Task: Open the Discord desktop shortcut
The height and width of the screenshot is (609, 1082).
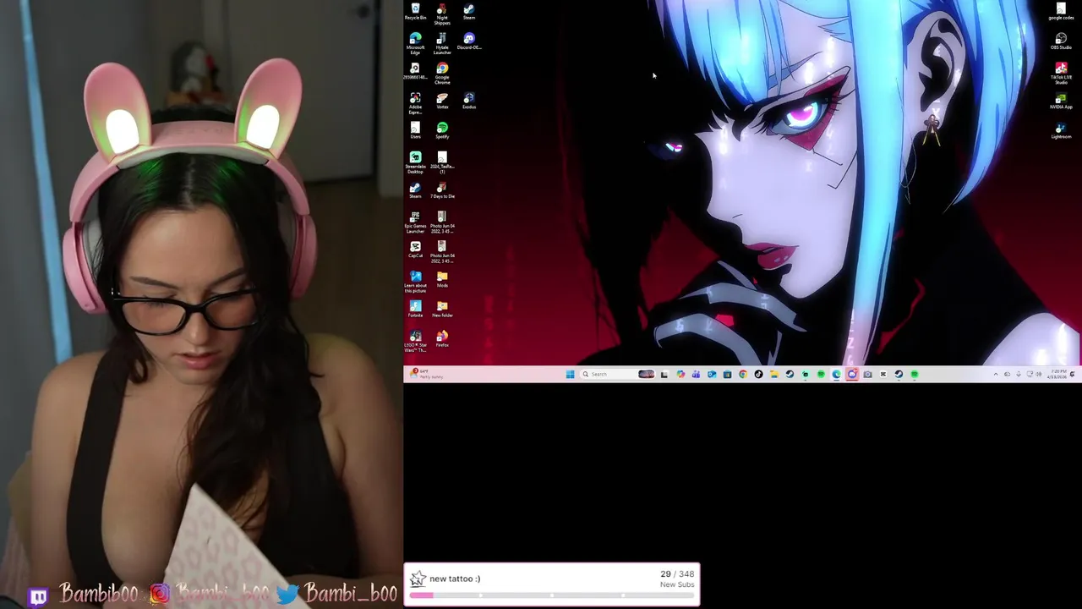Action: click(x=469, y=41)
